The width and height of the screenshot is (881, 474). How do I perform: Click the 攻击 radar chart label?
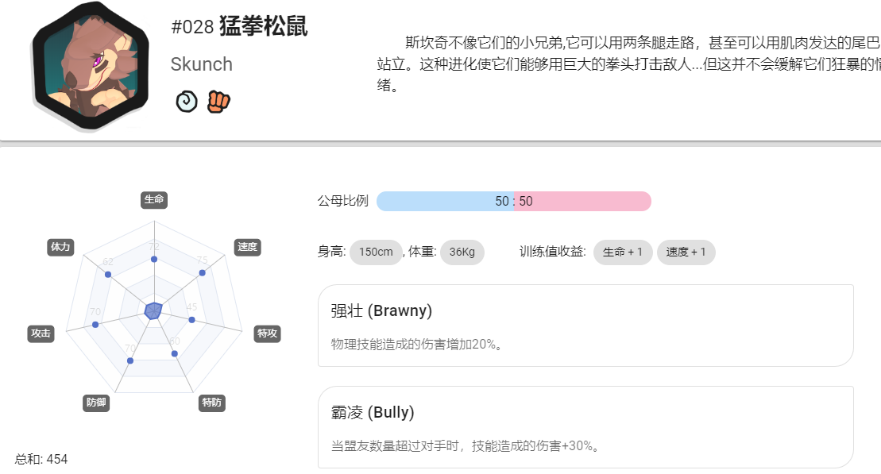[41, 333]
